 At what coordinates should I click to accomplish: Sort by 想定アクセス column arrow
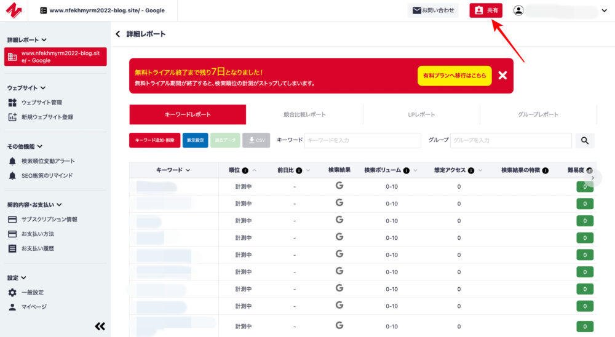click(480, 170)
